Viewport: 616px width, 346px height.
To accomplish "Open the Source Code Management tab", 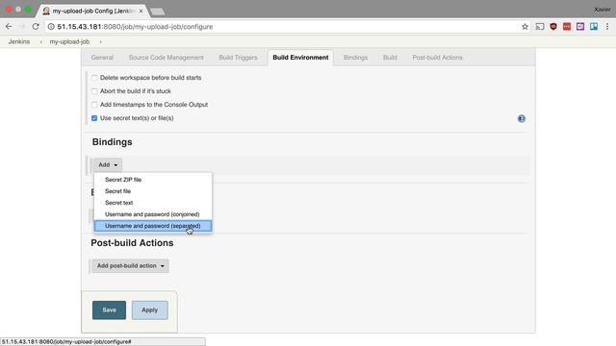I will coord(167,58).
